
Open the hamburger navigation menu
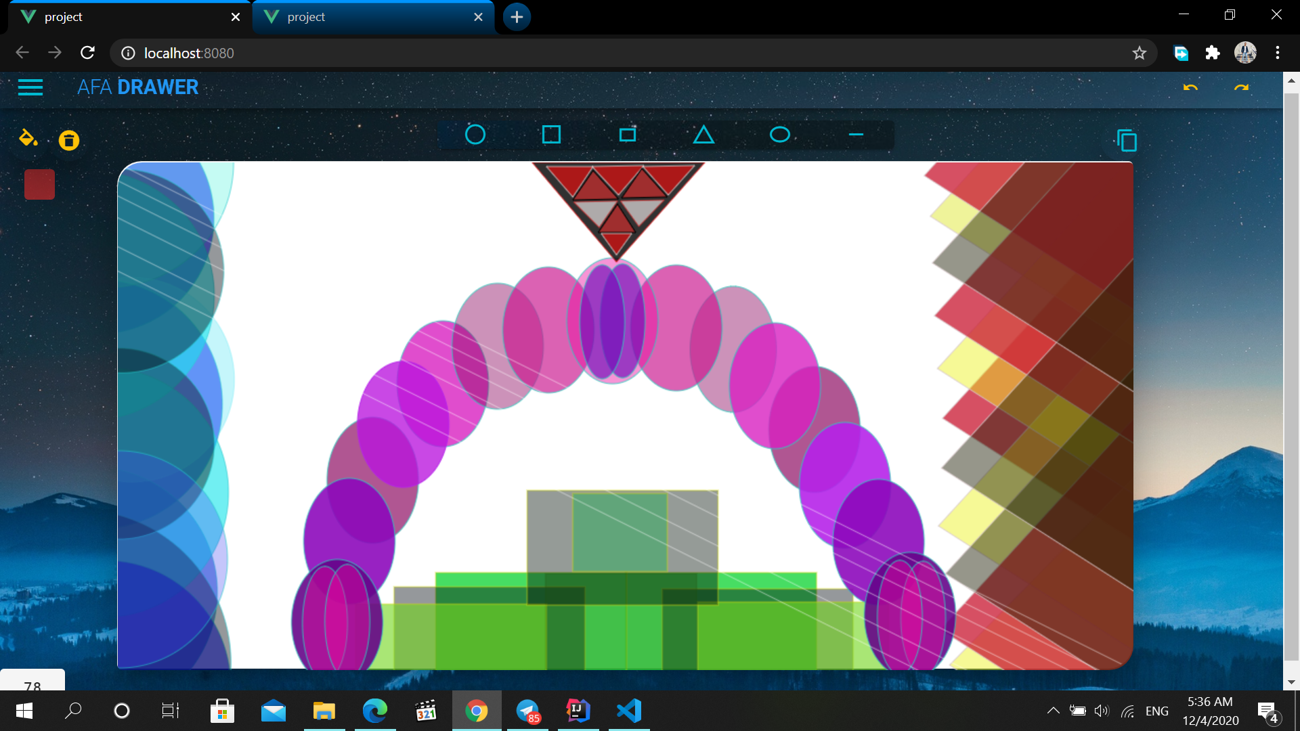[30, 88]
